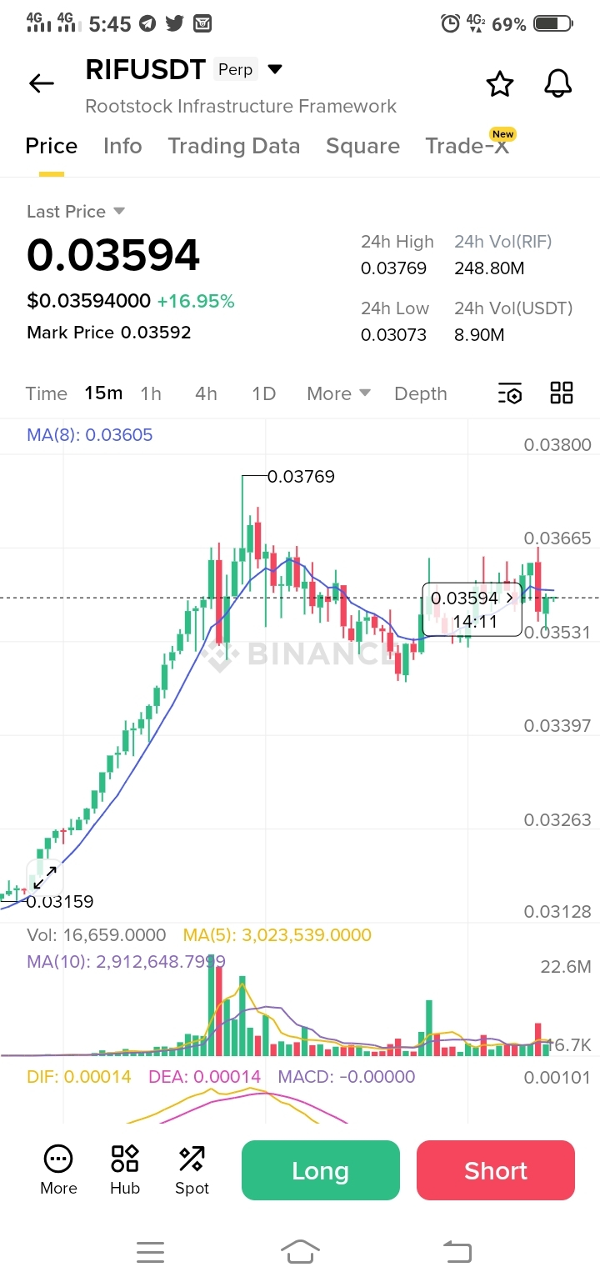Tap the Vol: 16,659.0000 label

[x=97, y=935]
